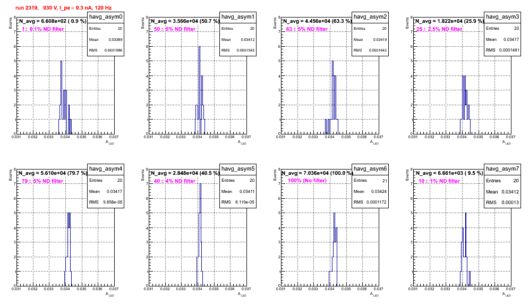Pick the magenta 63± 5% ND filter label
The width and height of the screenshot is (529, 304).
click(307, 29)
